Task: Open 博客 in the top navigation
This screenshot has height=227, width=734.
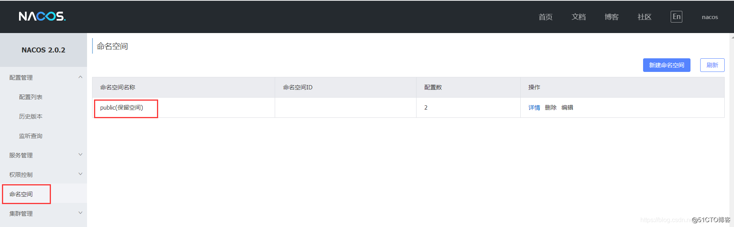Action: point(611,17)
